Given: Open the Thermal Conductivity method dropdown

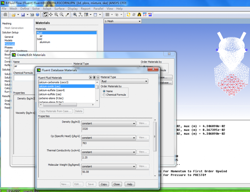Looking at the screenshot, I should pyautogui.click(x=108, y=152).
